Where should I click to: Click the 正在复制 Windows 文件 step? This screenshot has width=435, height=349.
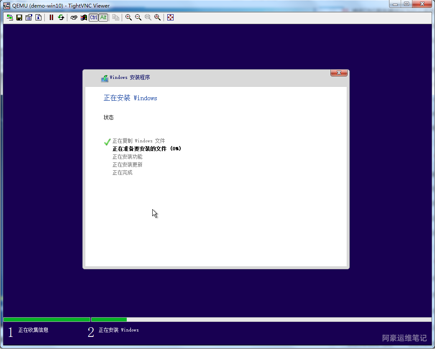pos(139,141)
